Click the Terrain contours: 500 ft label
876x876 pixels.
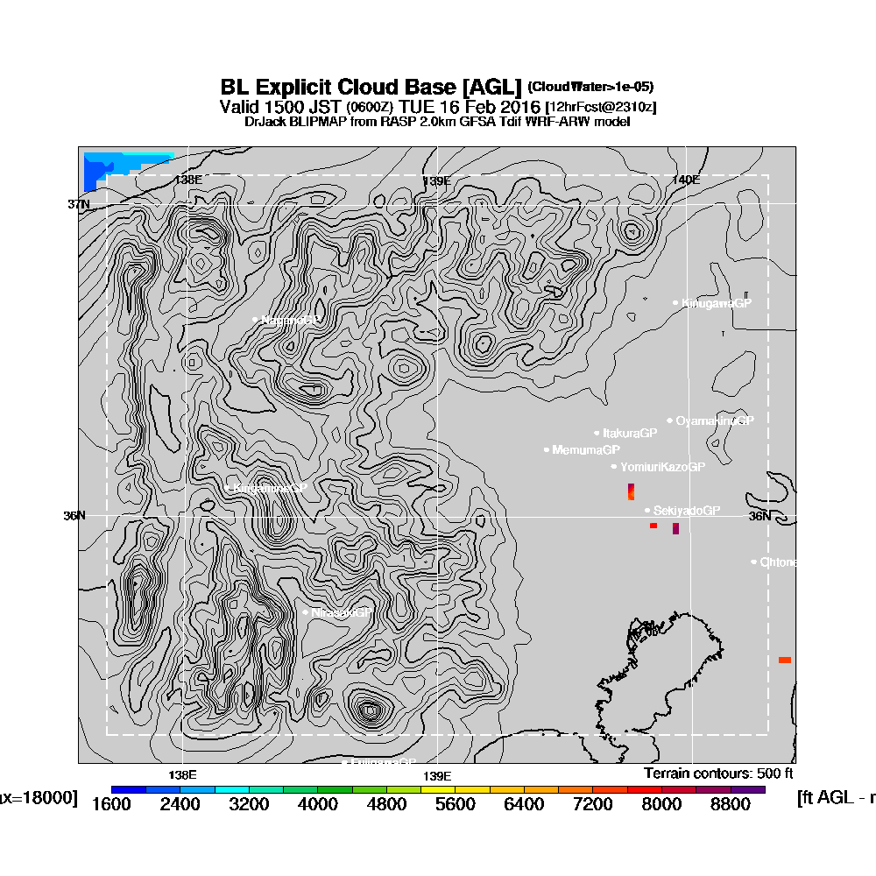(718, 774)
